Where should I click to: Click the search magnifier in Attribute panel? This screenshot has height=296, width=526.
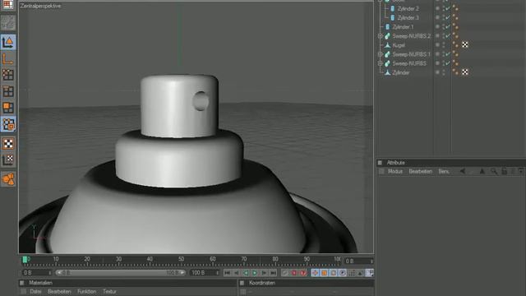point(494,171)
